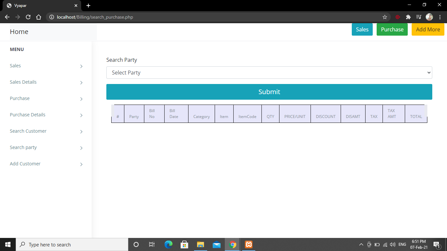447x251 pixels.
Task: Open Purchase in the sidebar menu
Action: click(20, 98)
